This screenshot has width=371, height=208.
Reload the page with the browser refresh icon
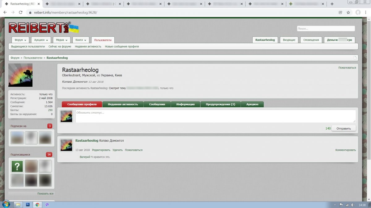pyautogui.click(x=21, y=12)
